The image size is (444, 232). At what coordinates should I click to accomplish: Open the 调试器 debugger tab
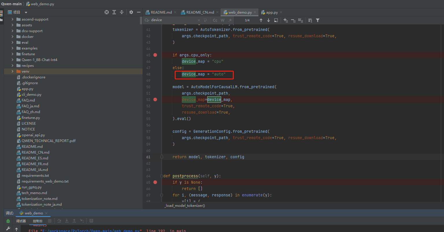tap(21, 221)
